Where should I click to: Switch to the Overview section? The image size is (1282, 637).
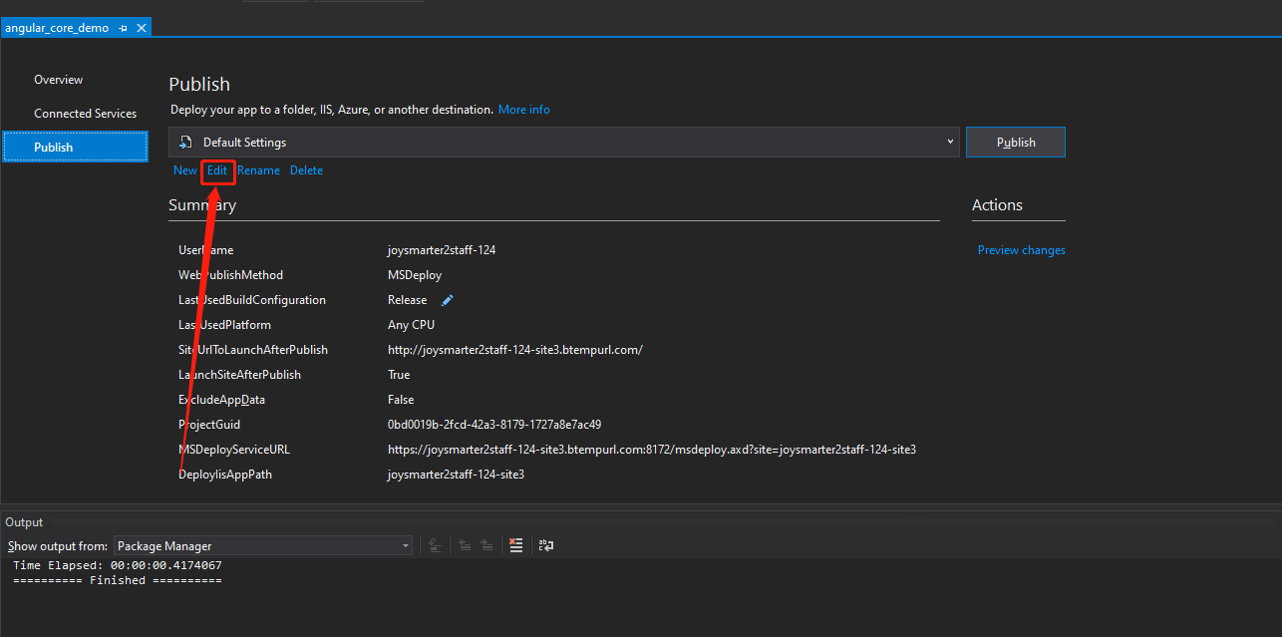tap(58, 79)
